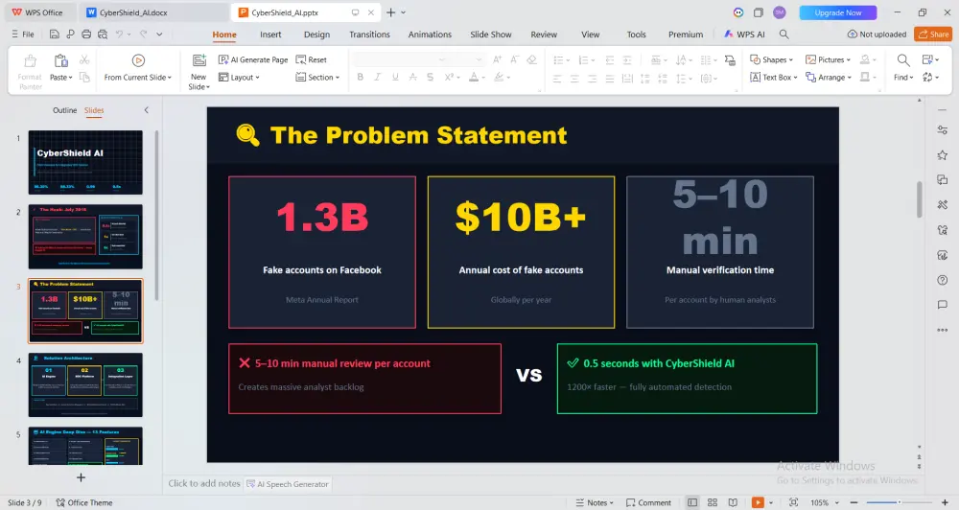Click the Not uploaded cloud status
The width and height of the screenshot is (959, 510).
pyautogui.click(x=877, y=35)
